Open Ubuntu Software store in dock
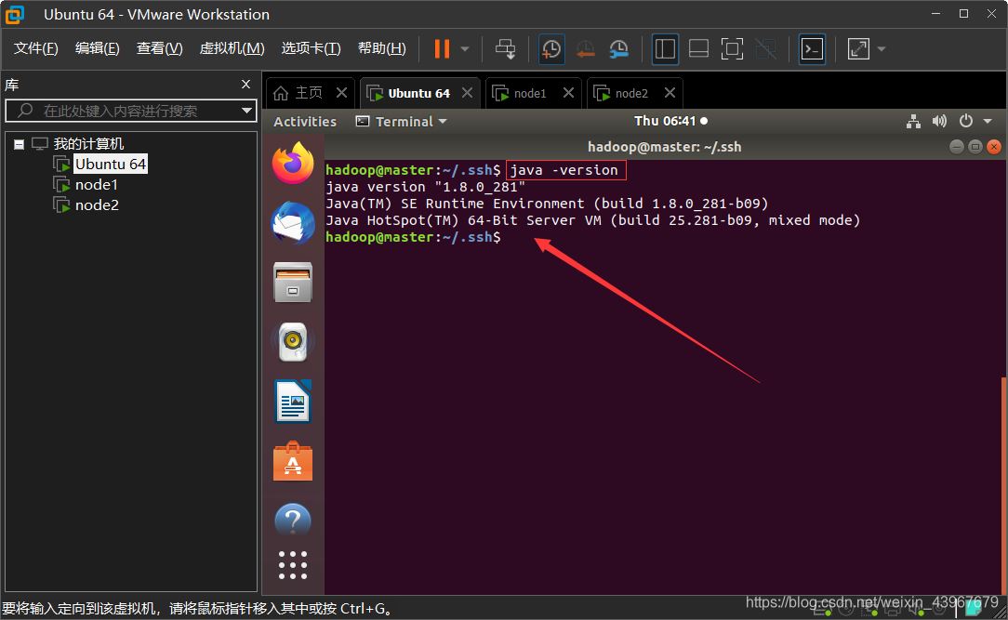This screenshot has height=620, width=1008. tap(293, 461)
